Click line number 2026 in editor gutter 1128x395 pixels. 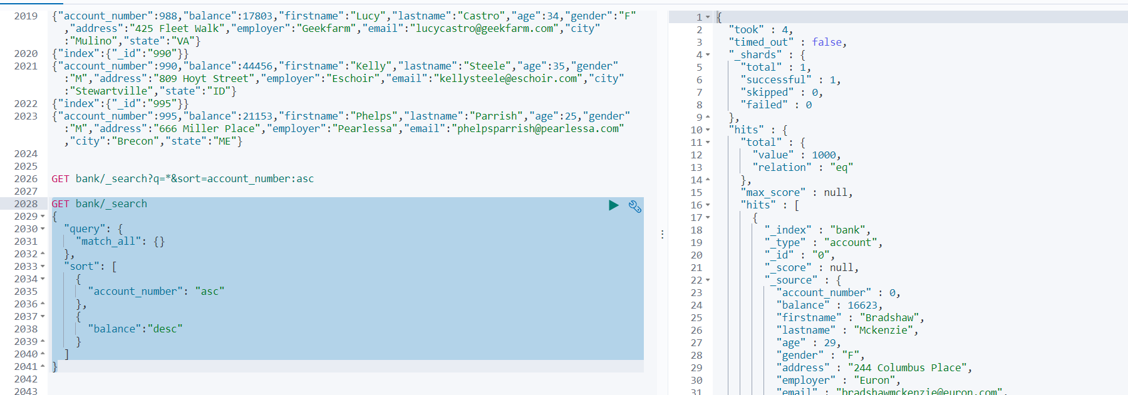pos(26,179)
